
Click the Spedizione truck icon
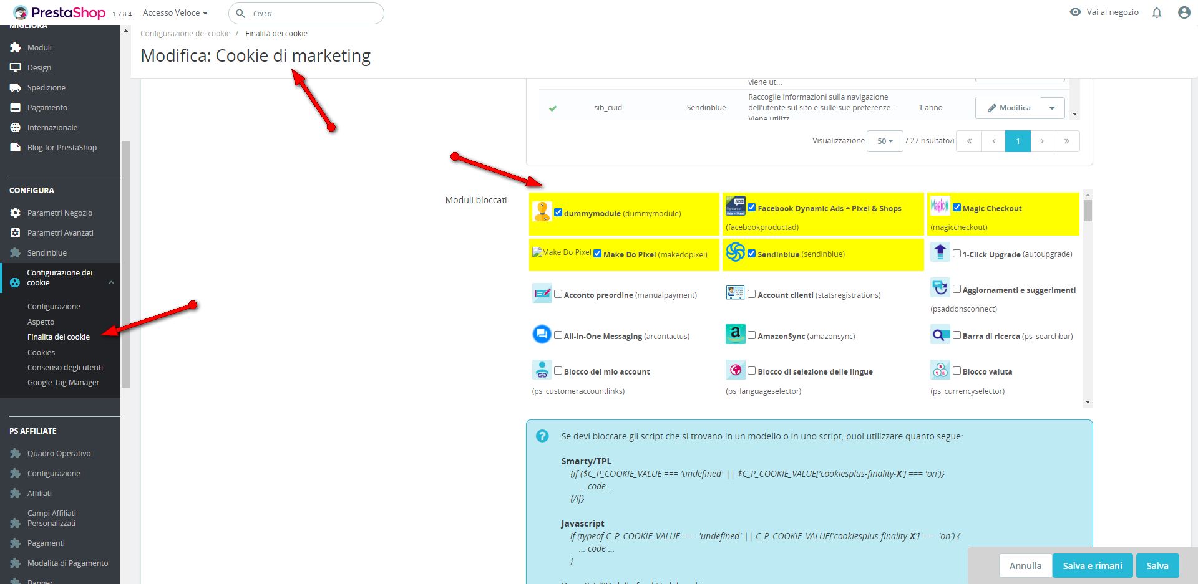[16, 87]
